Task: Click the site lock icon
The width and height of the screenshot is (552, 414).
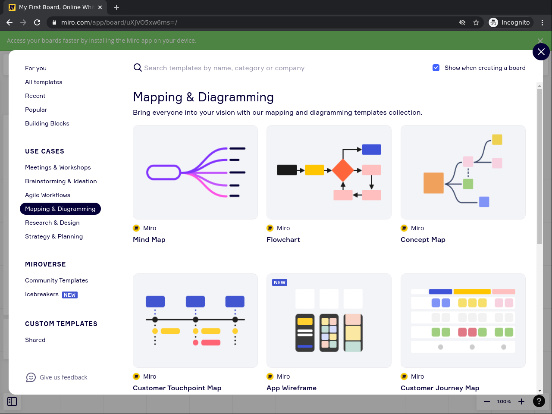Action: [x=54, y=22]
